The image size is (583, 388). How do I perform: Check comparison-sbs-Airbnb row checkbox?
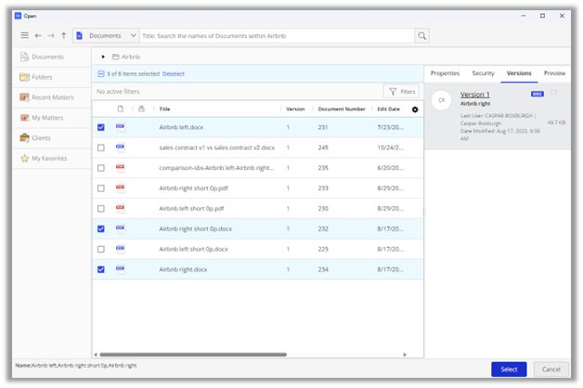(101, 168)
